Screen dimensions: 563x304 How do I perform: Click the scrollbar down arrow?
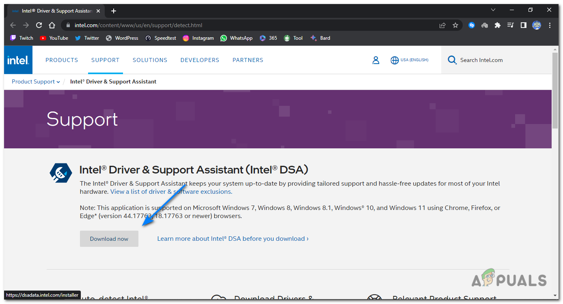click(555, 296)
